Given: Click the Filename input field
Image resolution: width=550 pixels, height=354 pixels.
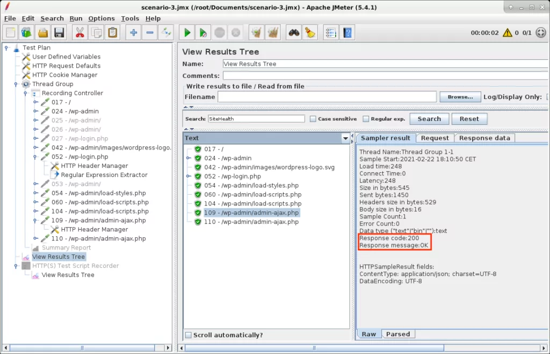Looking at the screenshot, I should pos(327,97).
